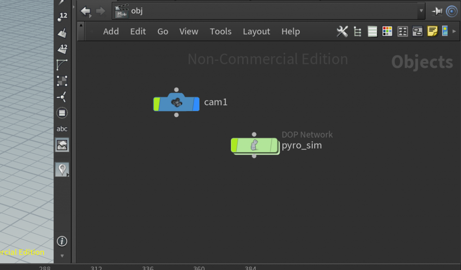Click the cam1 output connector dot
The height and width of the screenshot is (270, 461).
(176, 115)
